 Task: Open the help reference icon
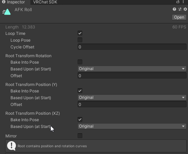tap(174, 9)
